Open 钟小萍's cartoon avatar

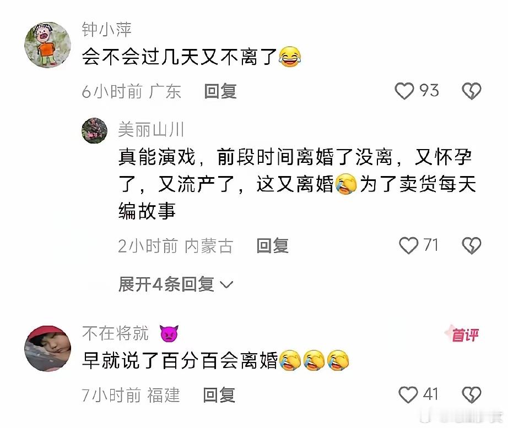point(47,45)
